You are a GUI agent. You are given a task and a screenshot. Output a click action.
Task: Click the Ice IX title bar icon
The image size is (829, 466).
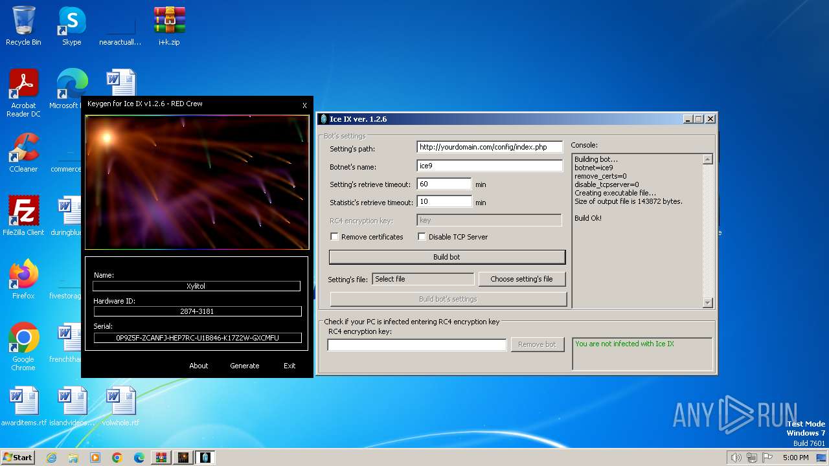tap(324, 119)
